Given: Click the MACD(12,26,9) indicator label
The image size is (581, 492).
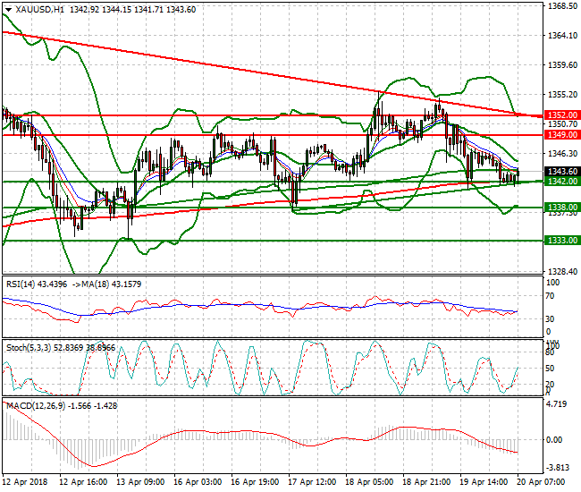Looking at the screenshot, I should 36,406.
